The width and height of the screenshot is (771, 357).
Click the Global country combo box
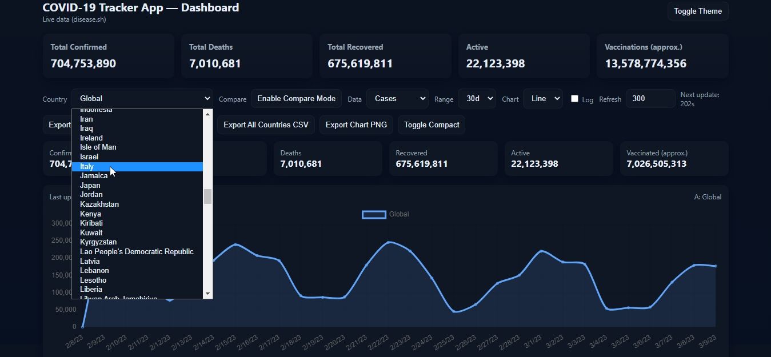142,99
